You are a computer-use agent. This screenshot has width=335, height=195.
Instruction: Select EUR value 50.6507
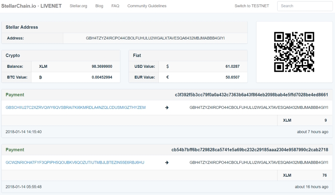pyautogui.click(x=233, y=77)
